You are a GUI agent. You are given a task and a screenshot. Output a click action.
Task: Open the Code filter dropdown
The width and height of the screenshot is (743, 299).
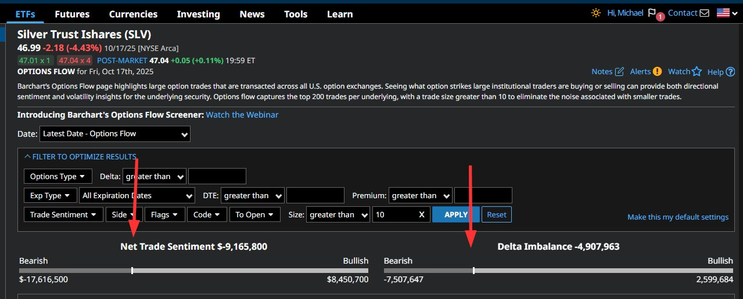coord(207,214)
